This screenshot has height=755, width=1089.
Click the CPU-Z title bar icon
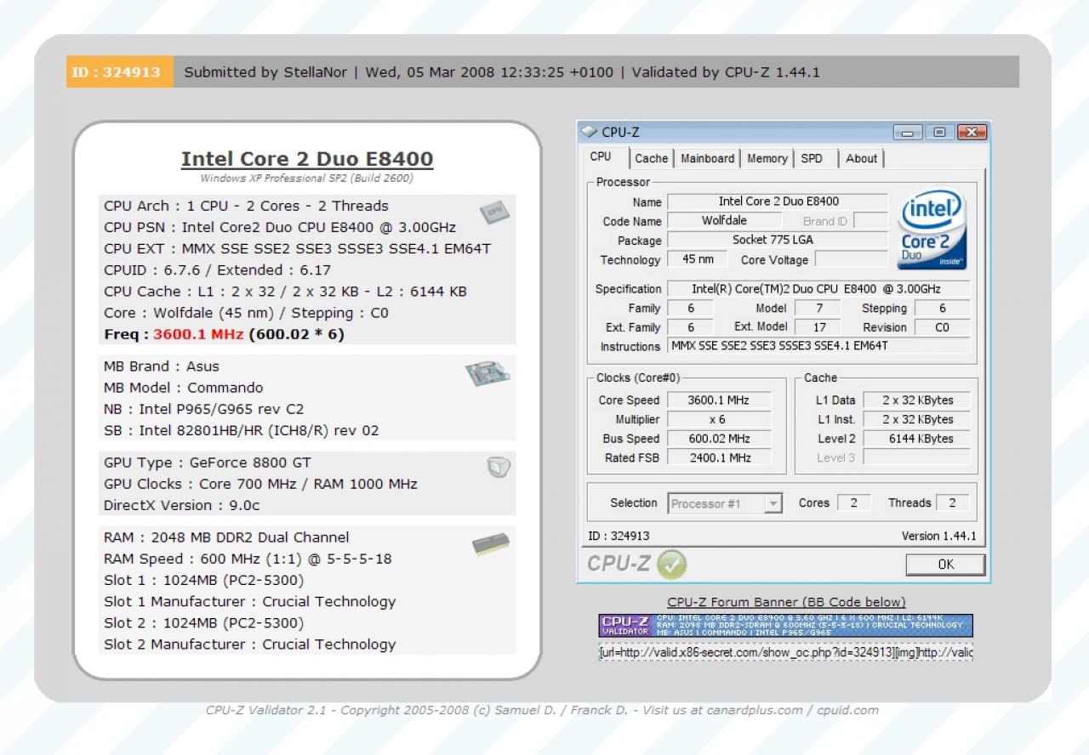pos(590,132)
